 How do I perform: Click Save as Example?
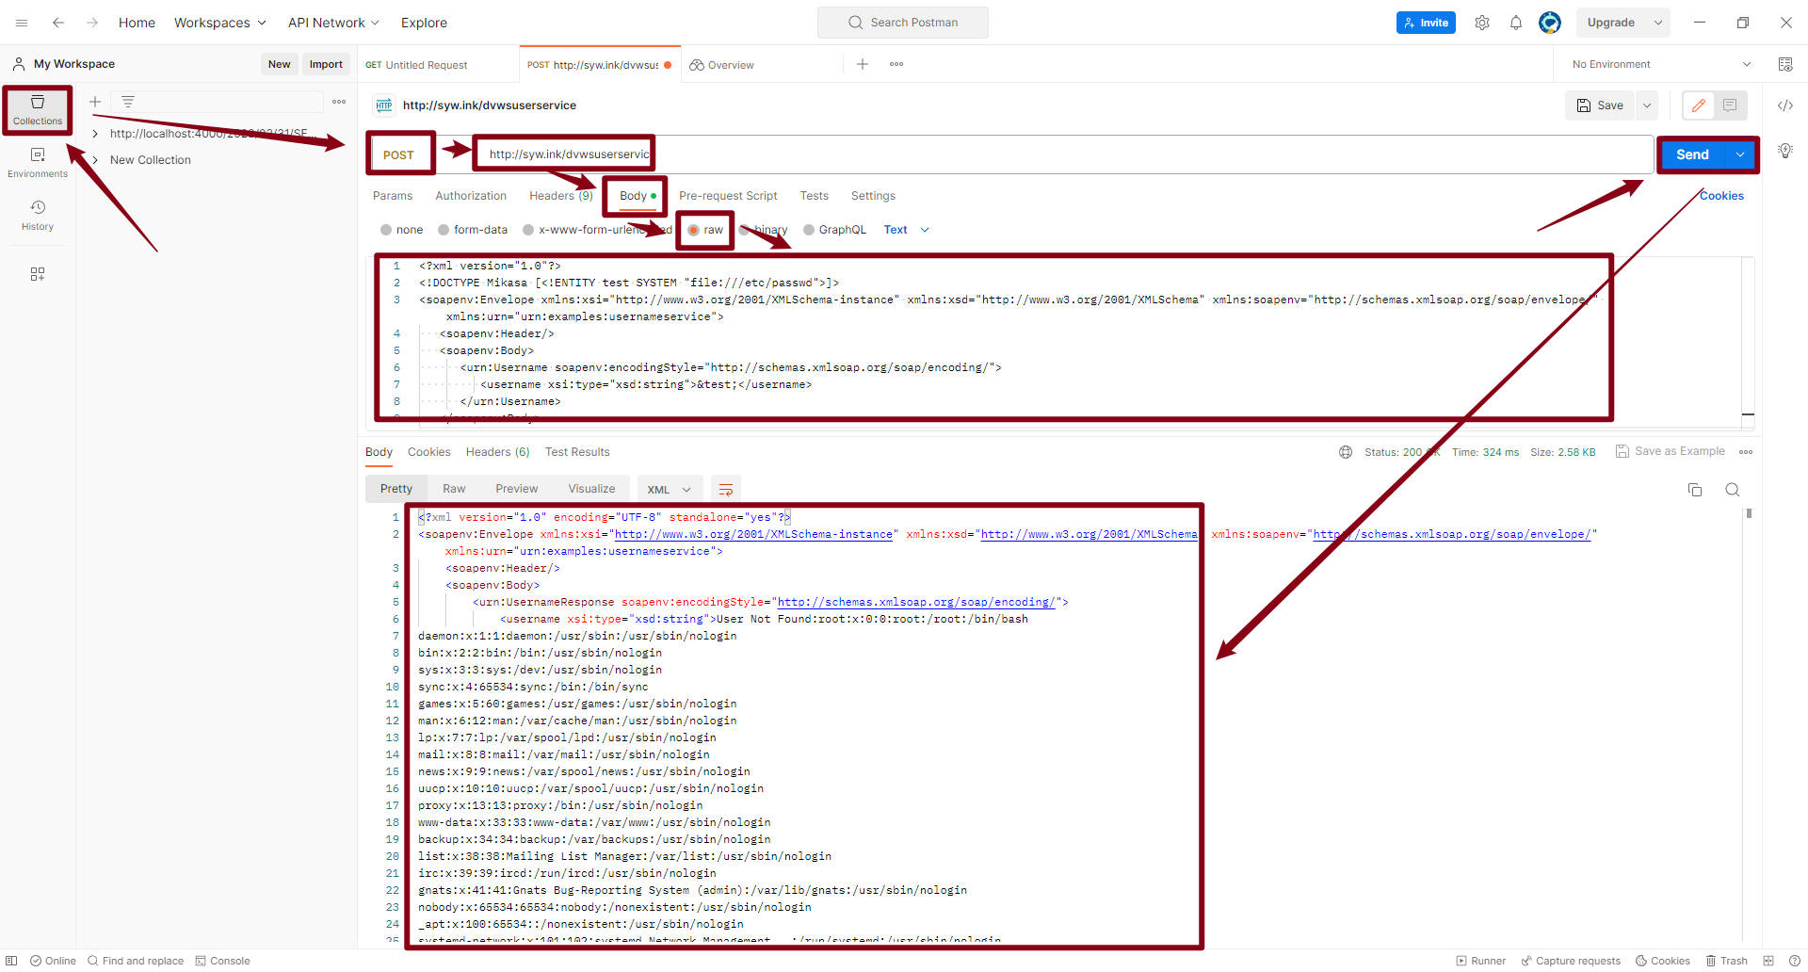pos(1671,451)
